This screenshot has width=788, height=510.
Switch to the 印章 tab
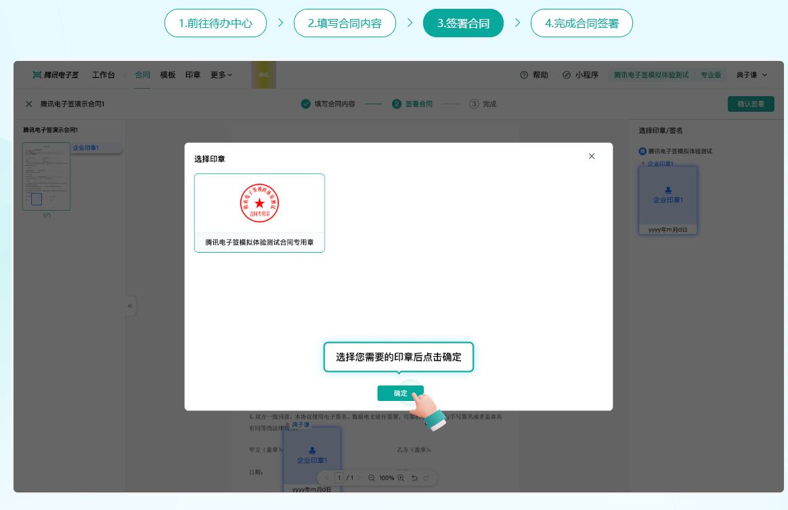(x=193, y=75)
